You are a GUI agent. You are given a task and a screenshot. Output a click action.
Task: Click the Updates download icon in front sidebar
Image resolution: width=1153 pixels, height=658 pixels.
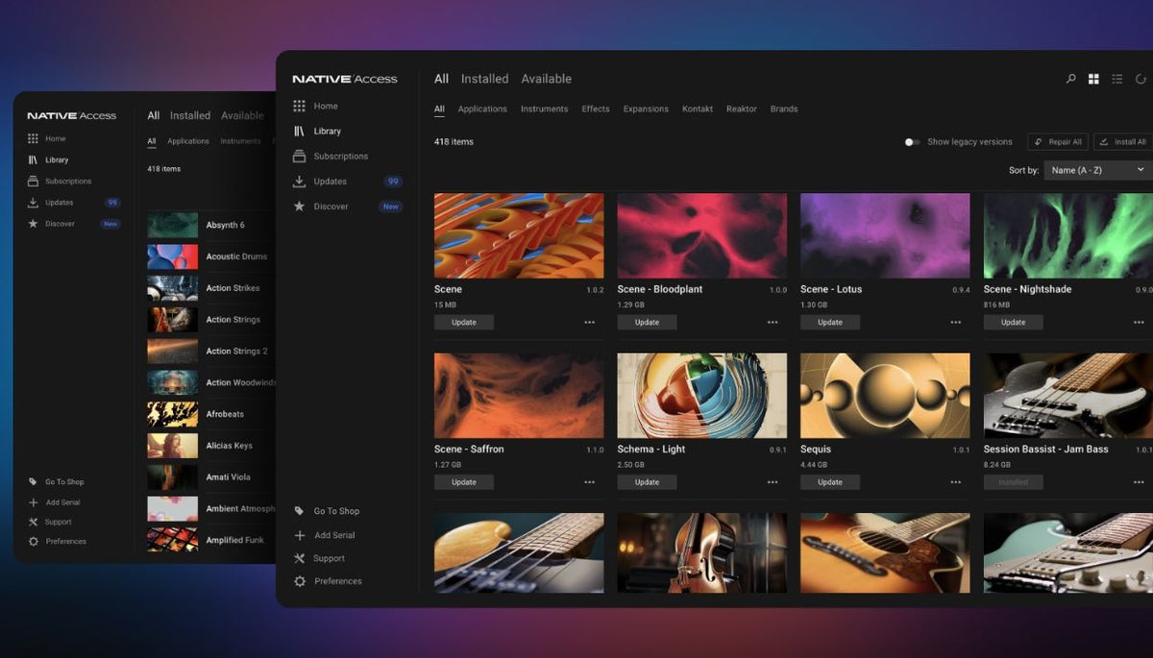point(300,181)
